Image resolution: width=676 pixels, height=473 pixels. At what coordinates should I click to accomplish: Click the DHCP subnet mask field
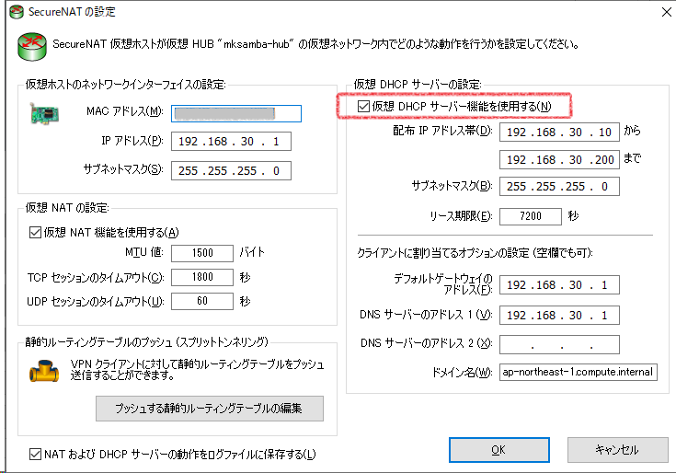tap(559, 186)
